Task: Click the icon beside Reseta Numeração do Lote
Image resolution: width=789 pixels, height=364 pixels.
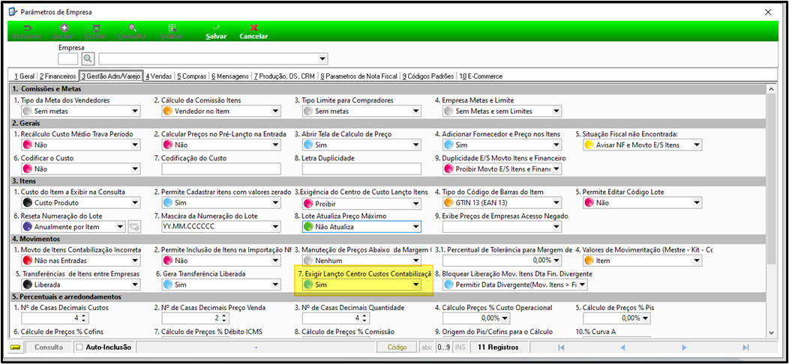Action: pyautogui.click(x=133, y=227)
